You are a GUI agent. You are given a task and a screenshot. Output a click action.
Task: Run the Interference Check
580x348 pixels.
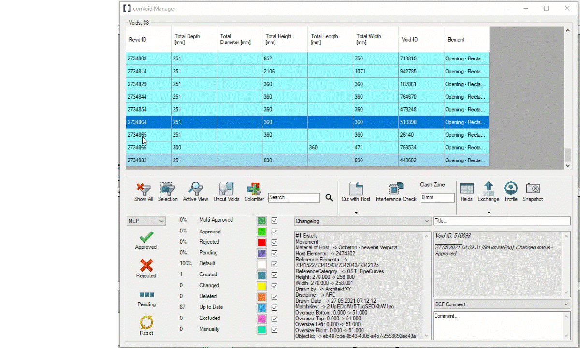396,188
